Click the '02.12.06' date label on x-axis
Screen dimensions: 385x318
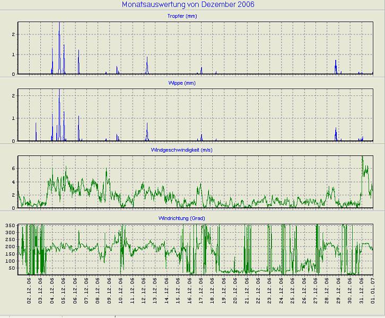[x=30, y=293]
